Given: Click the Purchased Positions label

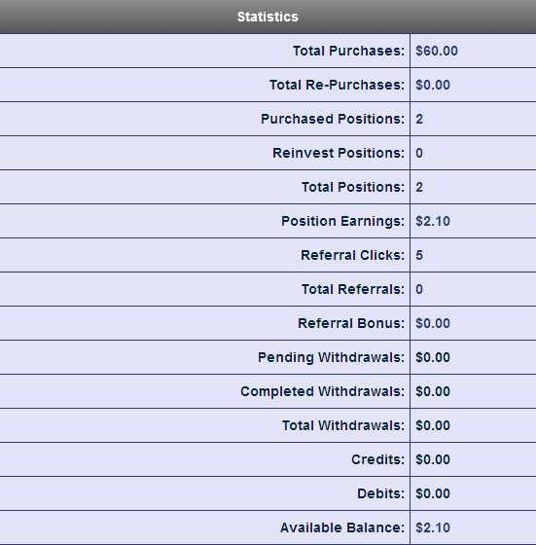Looking at the screenshot, I should pyautogui.click(x=333, y=119).
